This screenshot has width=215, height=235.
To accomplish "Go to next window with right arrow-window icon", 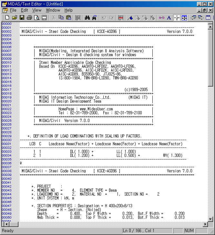I will 201,18.
